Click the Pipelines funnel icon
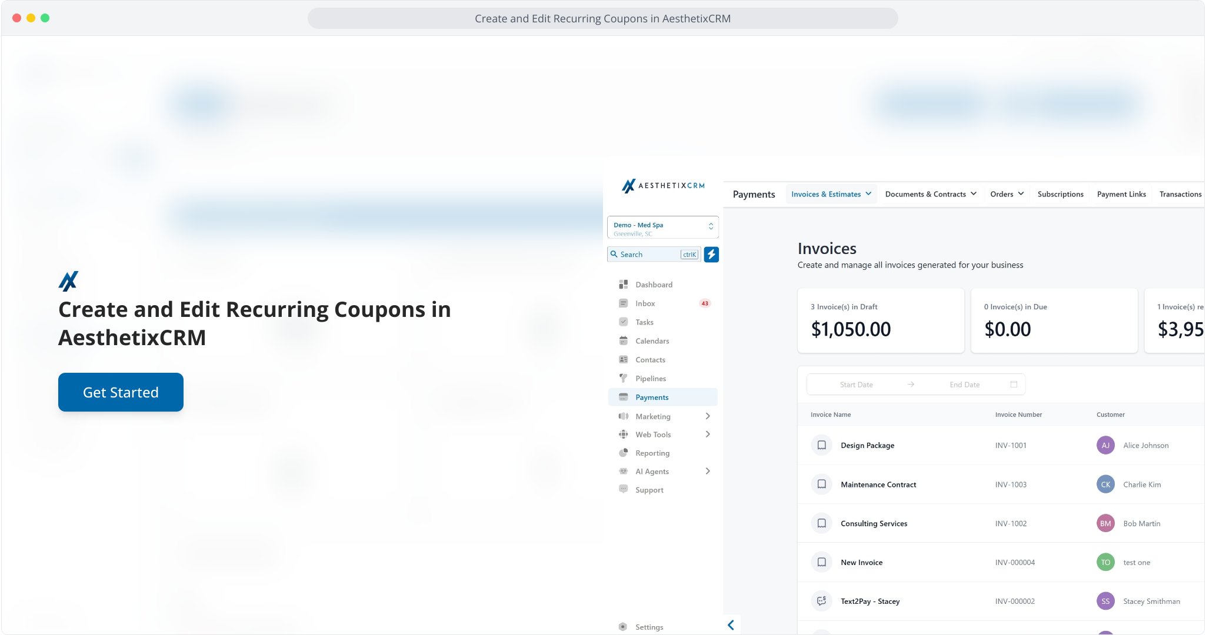Viewport: 1206px width, 635px height. (x=623, y=379)
